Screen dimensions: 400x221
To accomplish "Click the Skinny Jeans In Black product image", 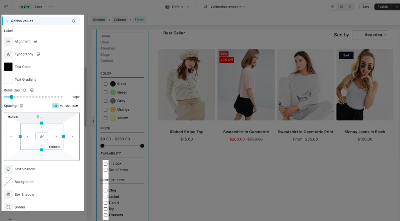I will [x=365, y=85].
